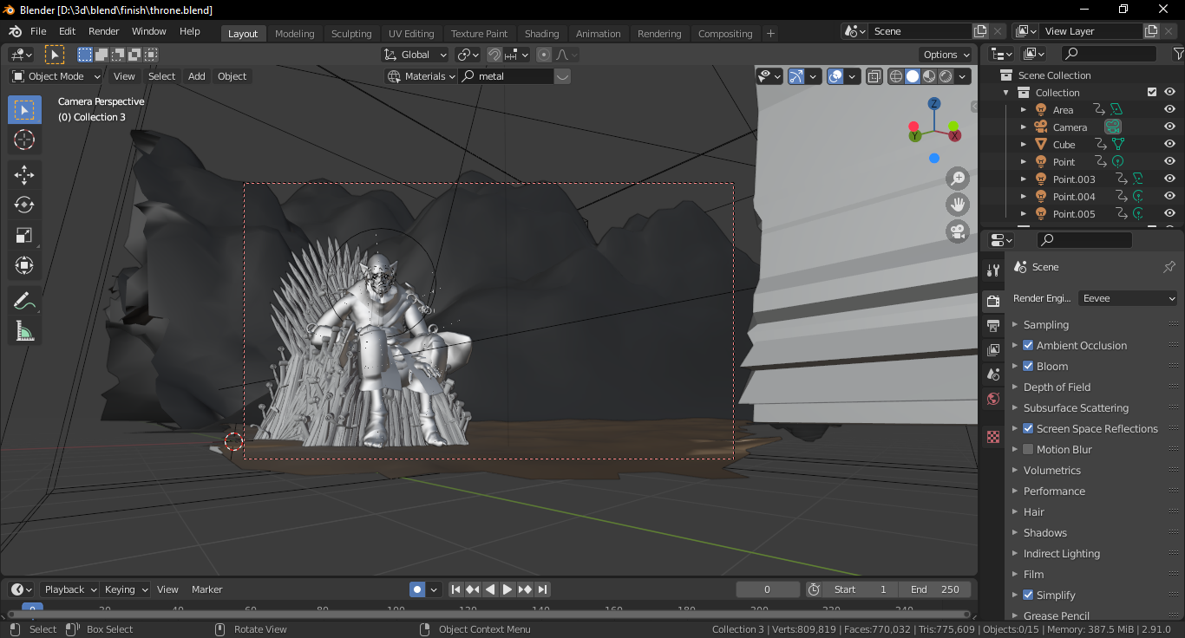Pick the Annotate tool

click(24, 300)
